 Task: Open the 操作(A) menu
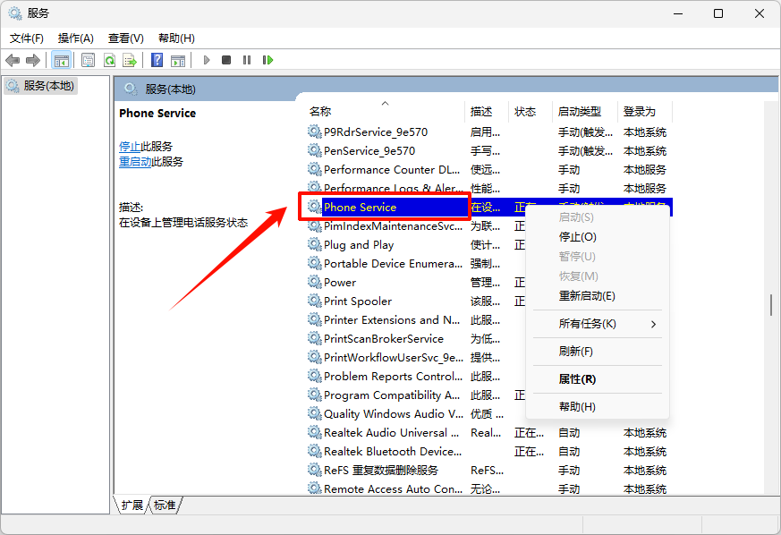75,38
